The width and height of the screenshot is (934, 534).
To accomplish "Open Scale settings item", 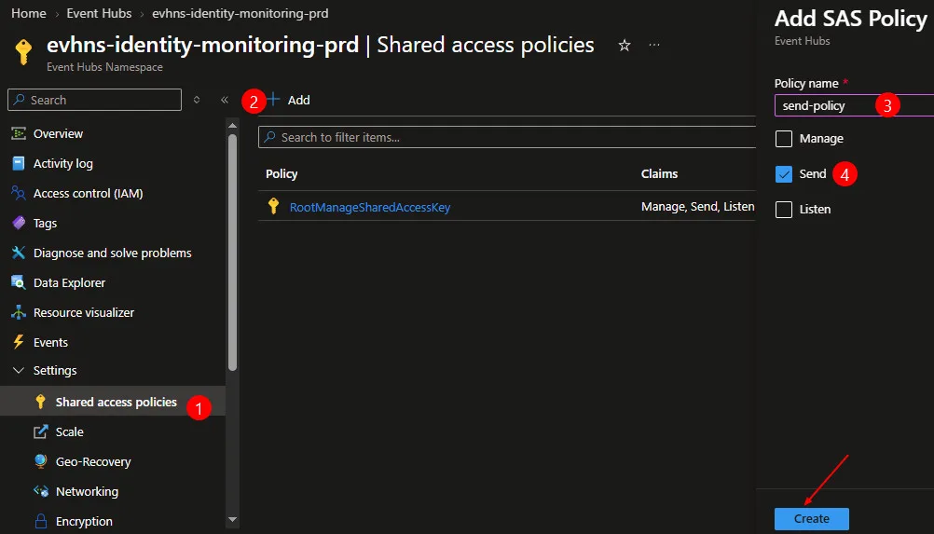I will (70, 431).
